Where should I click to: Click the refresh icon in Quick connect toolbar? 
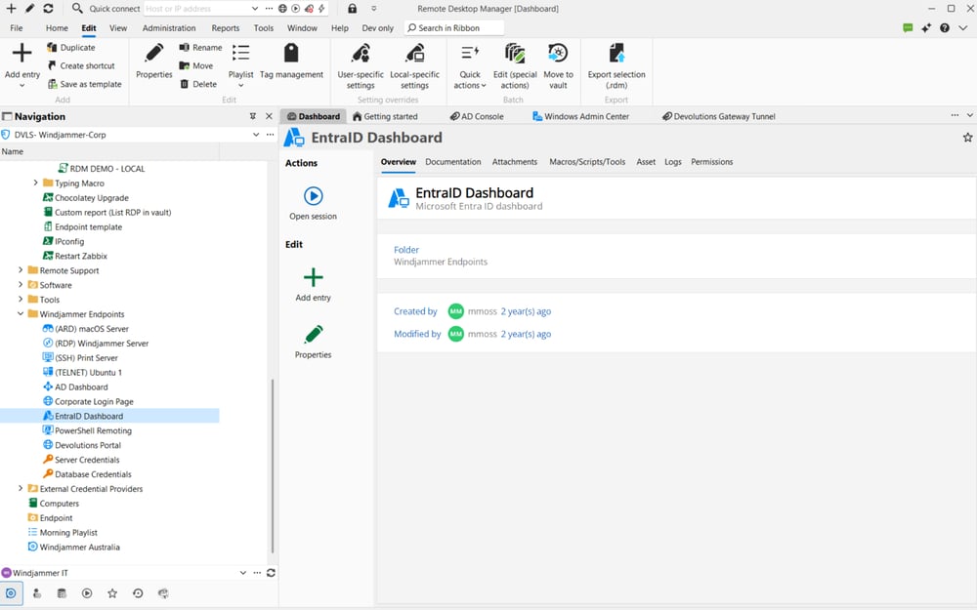point(46,8)
